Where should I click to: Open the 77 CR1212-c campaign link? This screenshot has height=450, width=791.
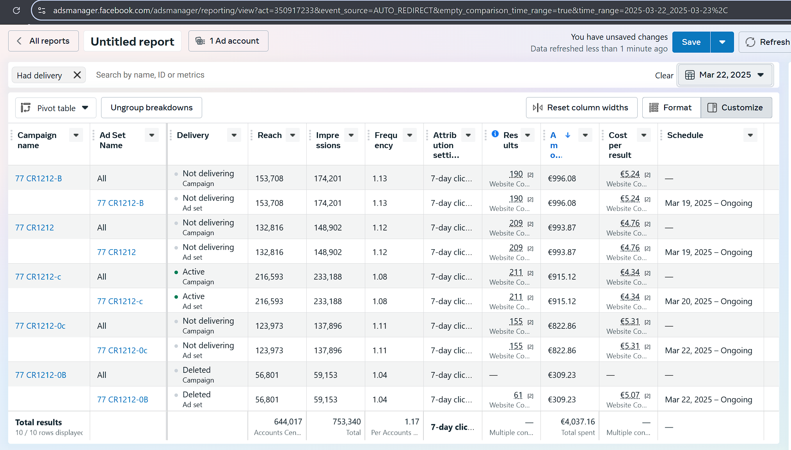coord(38,276)
